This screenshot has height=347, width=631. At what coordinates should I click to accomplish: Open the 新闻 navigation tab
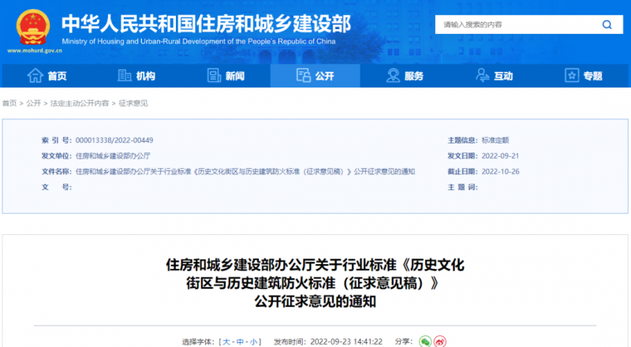234,76
